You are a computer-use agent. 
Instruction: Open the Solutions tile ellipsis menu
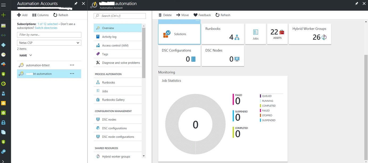(x=197, y=21)
